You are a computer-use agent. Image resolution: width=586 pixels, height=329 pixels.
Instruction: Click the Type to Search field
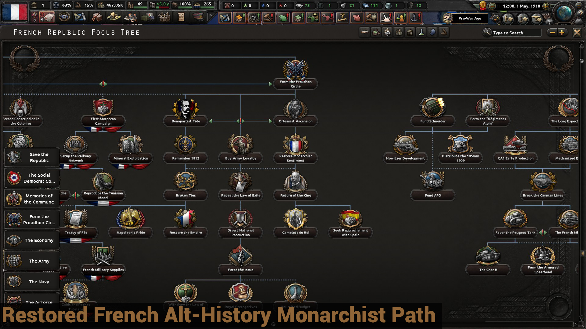[516, 33]
